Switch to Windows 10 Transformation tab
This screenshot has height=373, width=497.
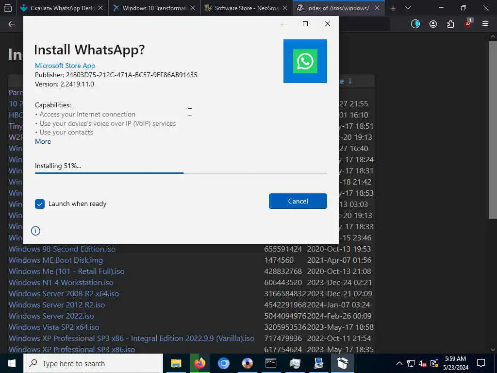point(155,8)
